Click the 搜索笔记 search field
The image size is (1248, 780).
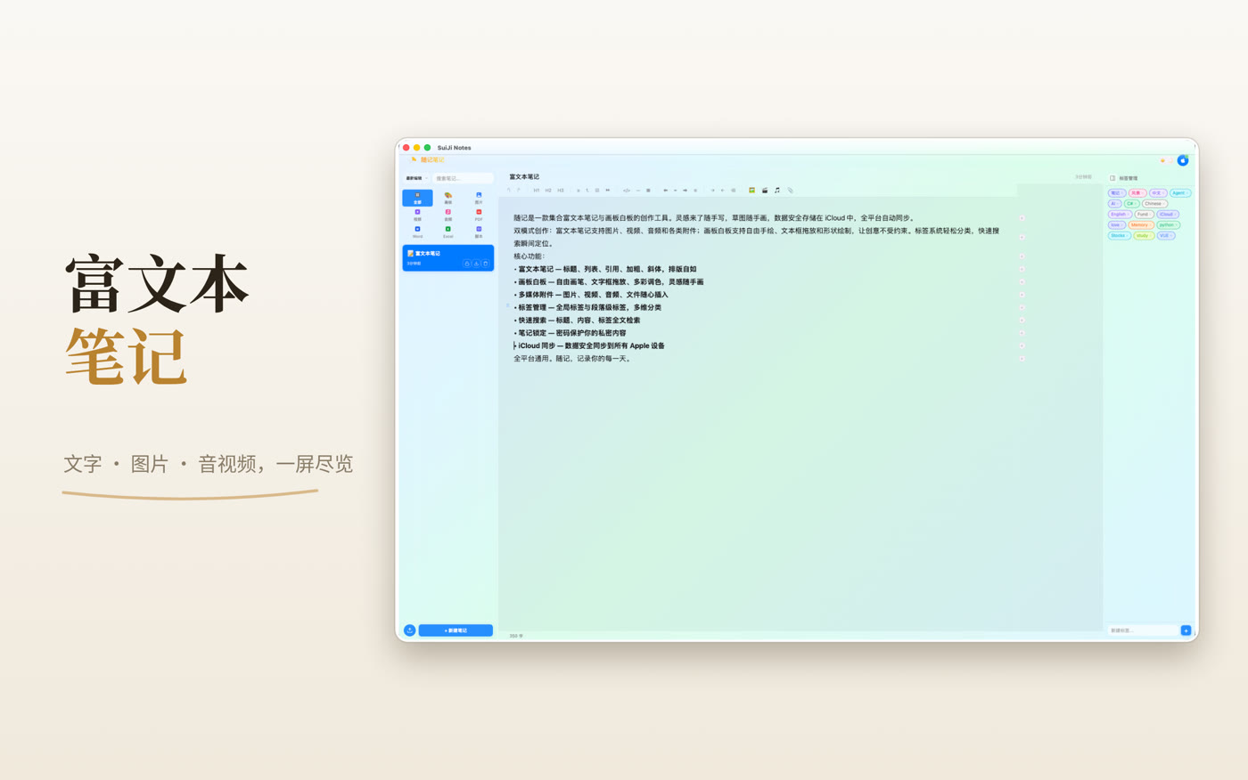click(463, 178)
